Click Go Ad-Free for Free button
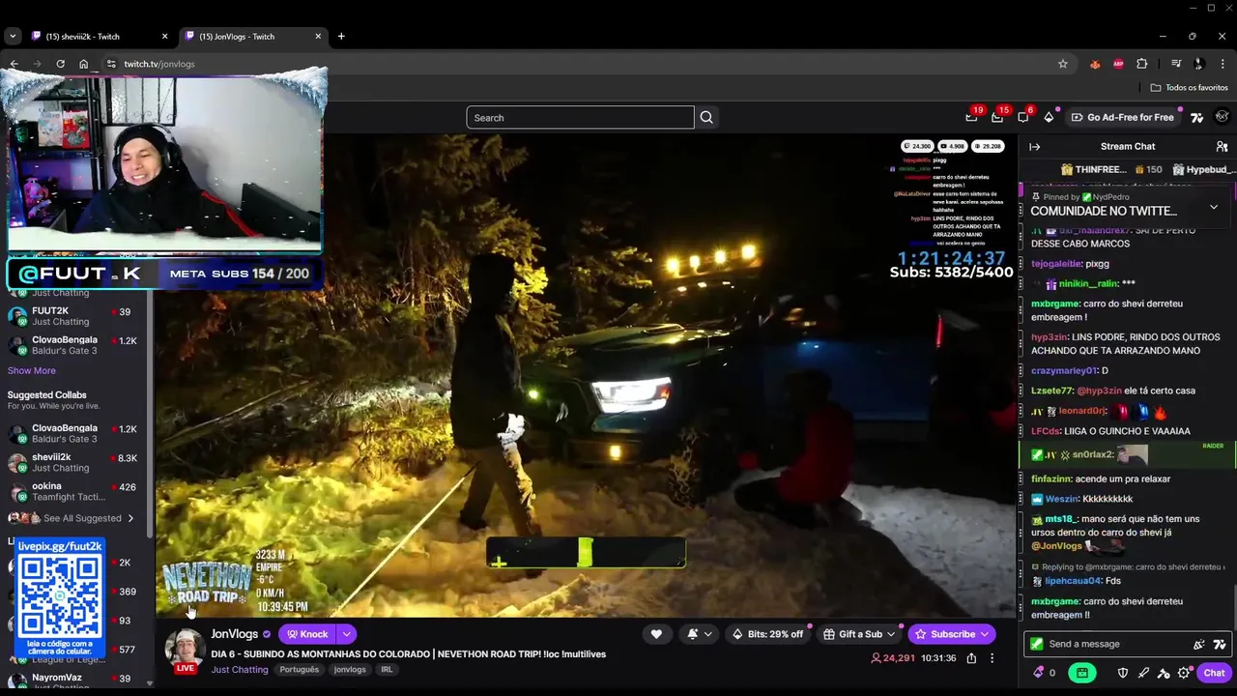The height and width of the screenshot is (696, 1237). (x=1123, y=117)
